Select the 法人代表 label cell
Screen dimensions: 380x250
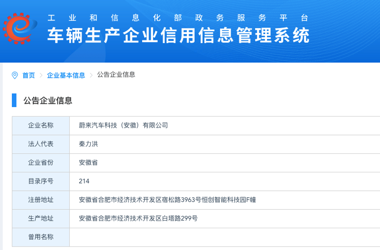pos(41,144)
